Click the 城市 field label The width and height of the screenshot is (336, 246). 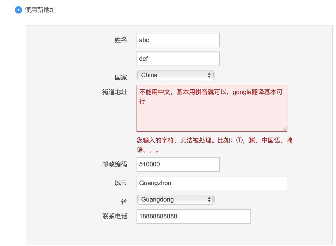click(x=121, y=183)
